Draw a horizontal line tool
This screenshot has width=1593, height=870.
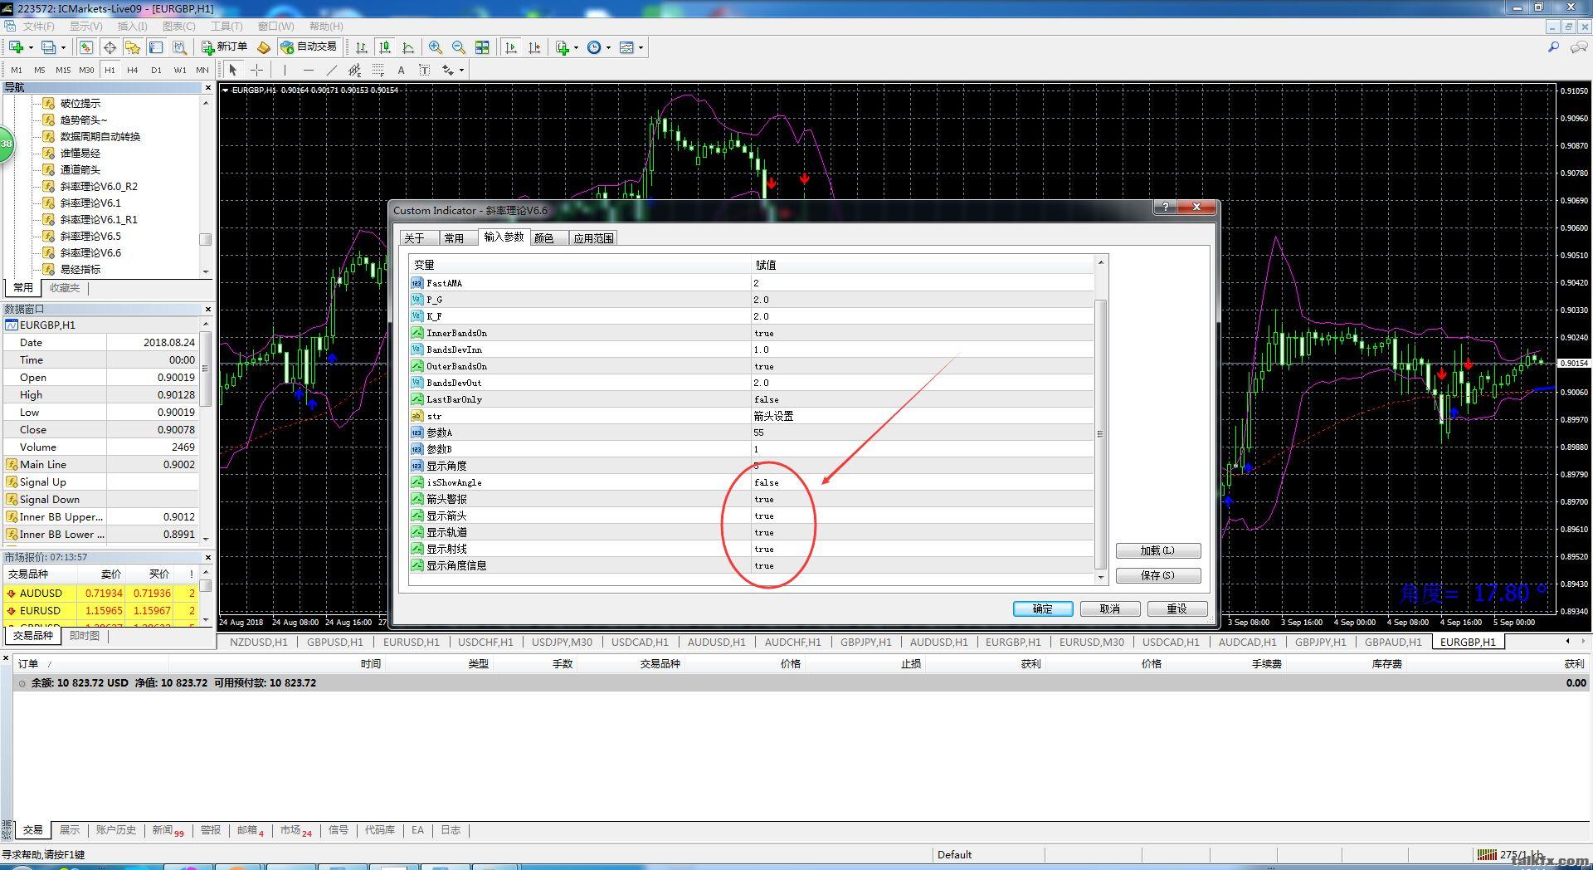point(308,70)
